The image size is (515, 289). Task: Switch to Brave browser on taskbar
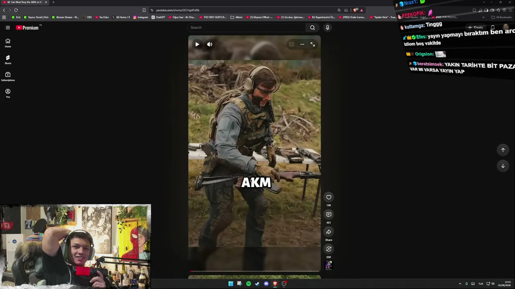[x=275, y=284]
